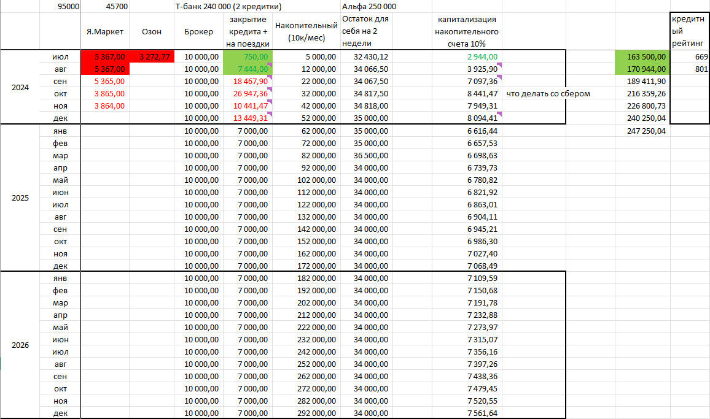Click the red Озон cell 3 272,77
This screenshot has height=419, width=710.
(152, 56)
